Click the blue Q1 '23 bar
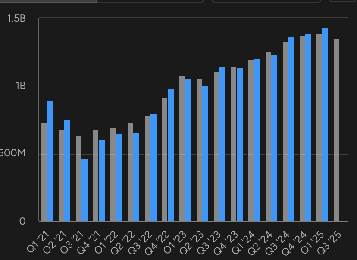This screenshot has height=260, width=357. 188,150
